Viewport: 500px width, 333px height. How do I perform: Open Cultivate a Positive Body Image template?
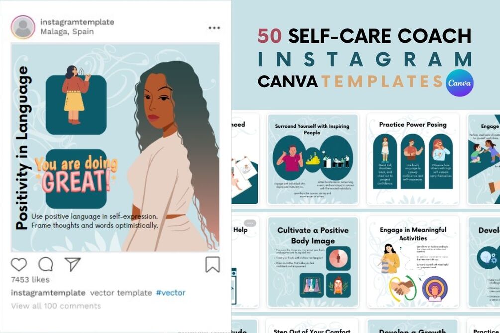tap(312, 262)
